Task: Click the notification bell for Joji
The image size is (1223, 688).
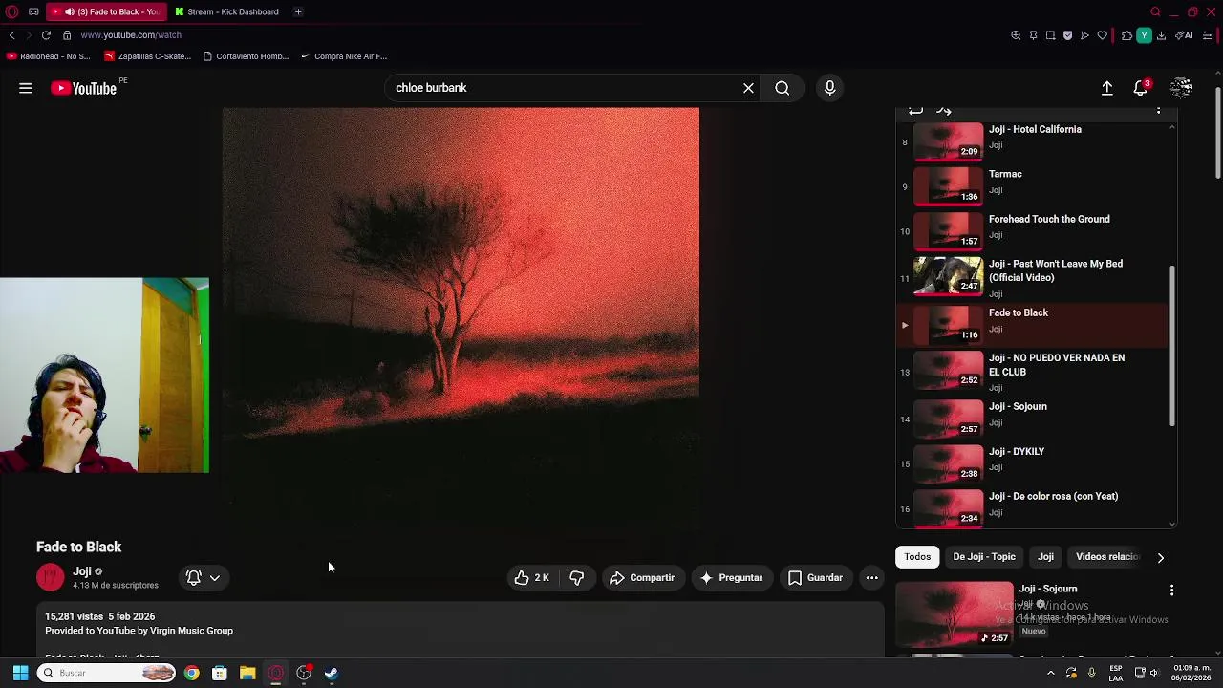Action: click(193, 578)
